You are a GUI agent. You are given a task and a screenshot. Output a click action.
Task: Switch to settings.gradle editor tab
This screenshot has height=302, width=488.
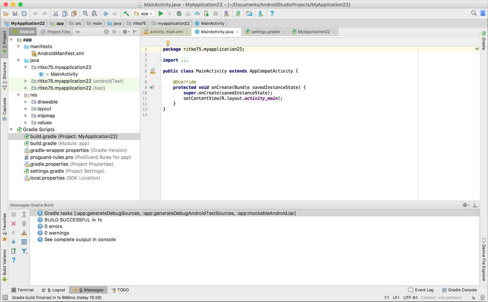(x=266, y=32)
